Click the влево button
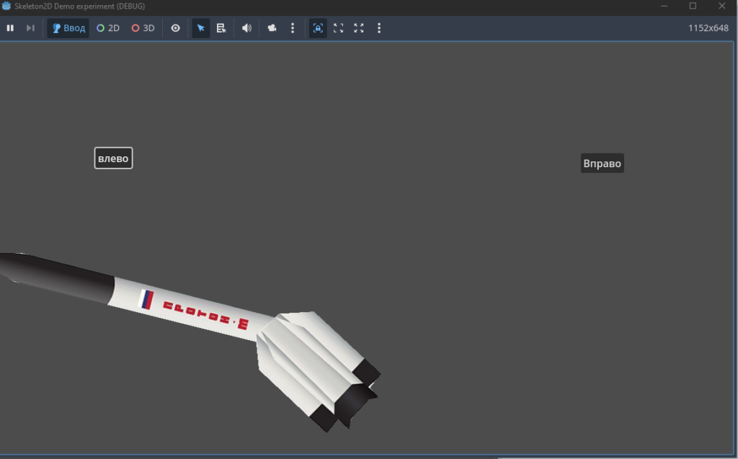 (113, 159)
